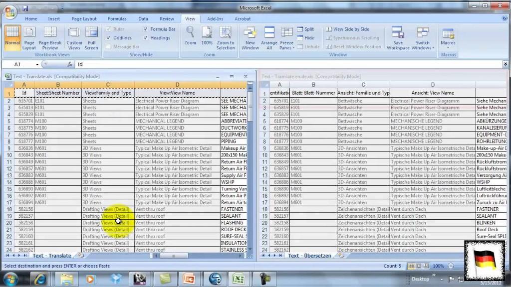This screenshot has width=511, height=287.
Task: Click Save Workspace
Action: [398, 38]
